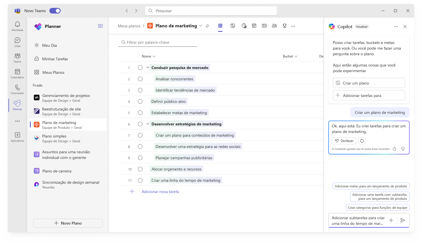The height and width of the screenshot is (244, 422).
Task: Mark Estabelecer metas de marketing complete
Action: tap(140, 113)
